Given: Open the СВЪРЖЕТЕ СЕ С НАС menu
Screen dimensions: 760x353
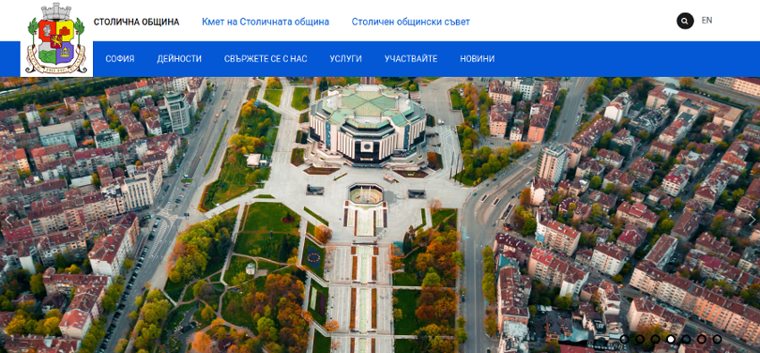Looking at the screenshot, I should [266, 59].
